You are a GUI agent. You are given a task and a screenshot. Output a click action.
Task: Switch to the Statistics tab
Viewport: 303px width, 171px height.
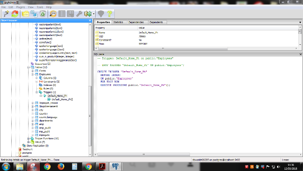tap(118, 22)
